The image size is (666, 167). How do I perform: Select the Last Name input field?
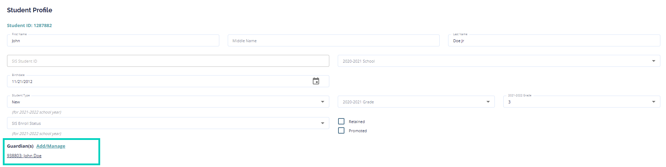[554, 41]
